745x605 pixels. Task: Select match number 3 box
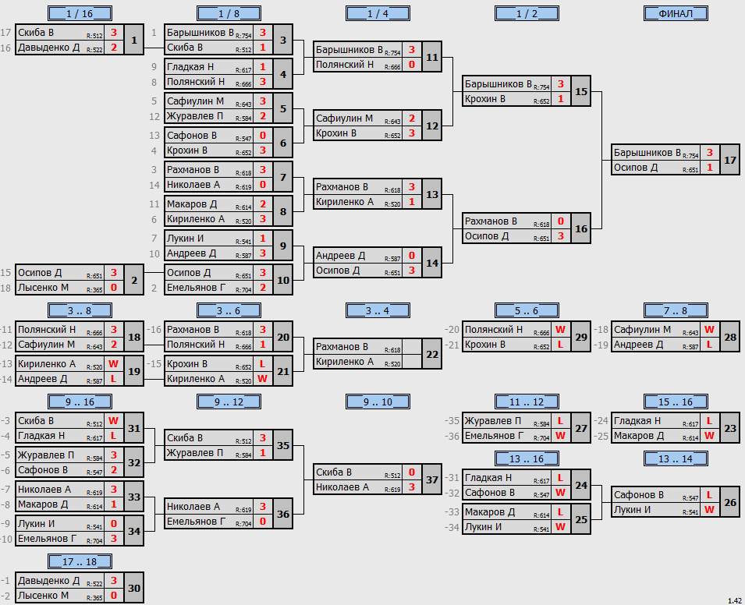(283, 40)
